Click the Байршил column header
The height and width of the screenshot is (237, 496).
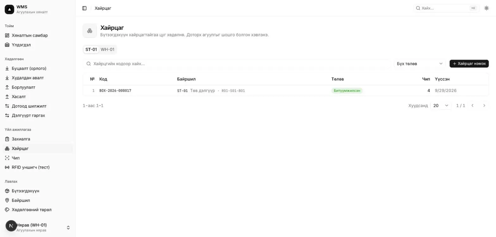point(186,79)
